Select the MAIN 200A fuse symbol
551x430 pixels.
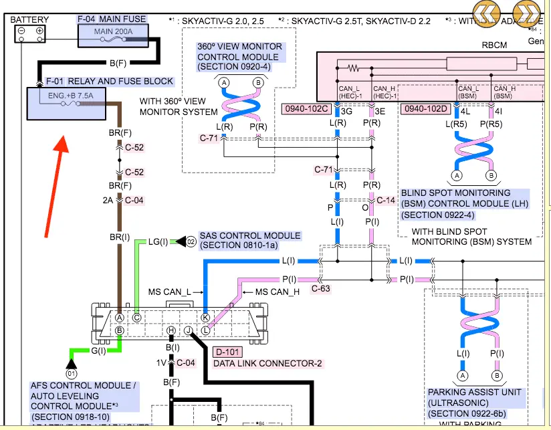click(114, 35)
